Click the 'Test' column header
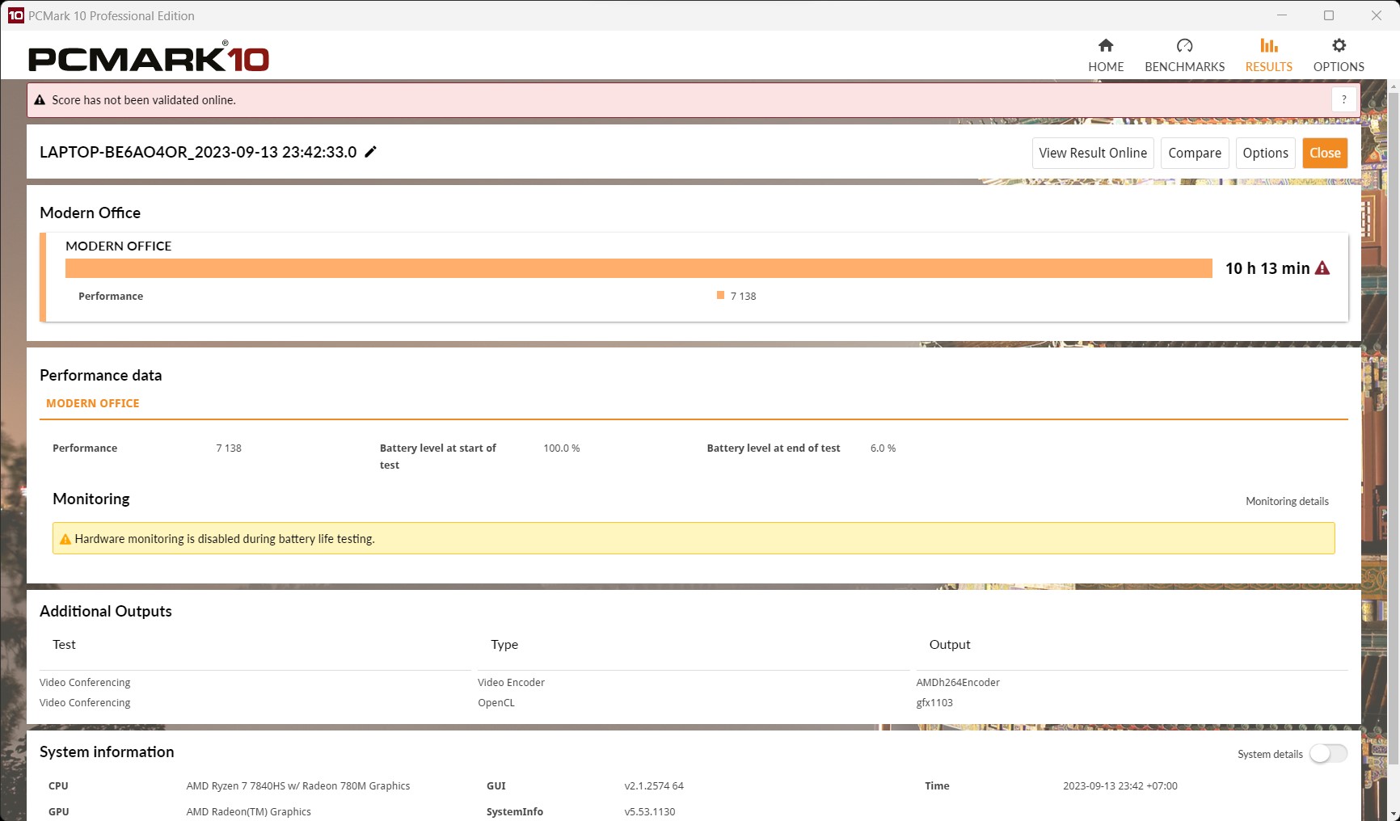Screen dimensions: 1400x821 (x=64, y=644)
